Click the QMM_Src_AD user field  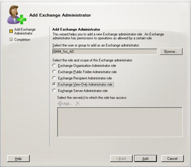105,51
